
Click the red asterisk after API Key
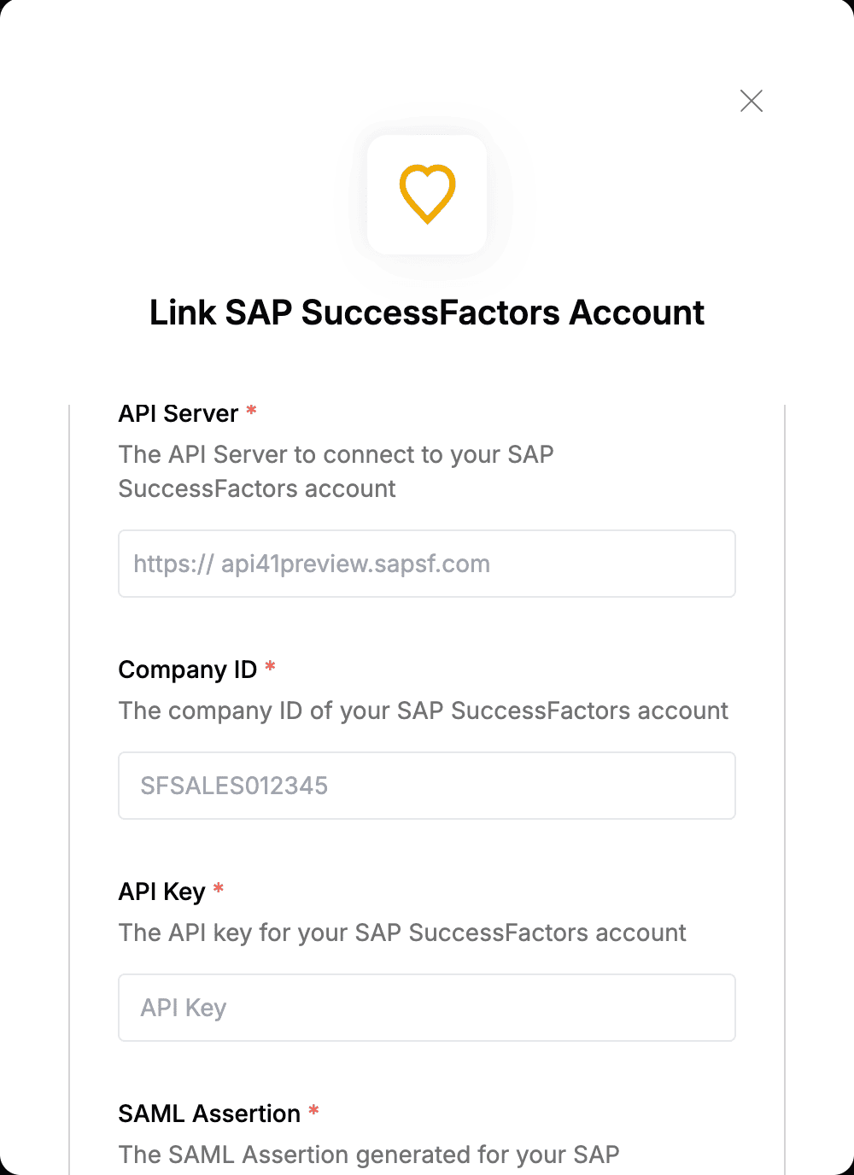[x=219, y=889]
